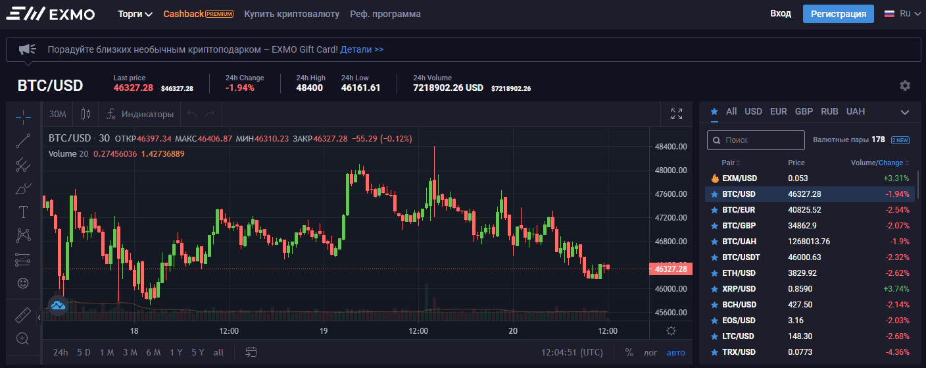Open the go-to-date calendar icon
926x368 pixels.
[x=251, y=352]
